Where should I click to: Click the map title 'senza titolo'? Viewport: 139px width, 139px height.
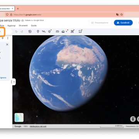pyautogui.click(x=12, y=20)
